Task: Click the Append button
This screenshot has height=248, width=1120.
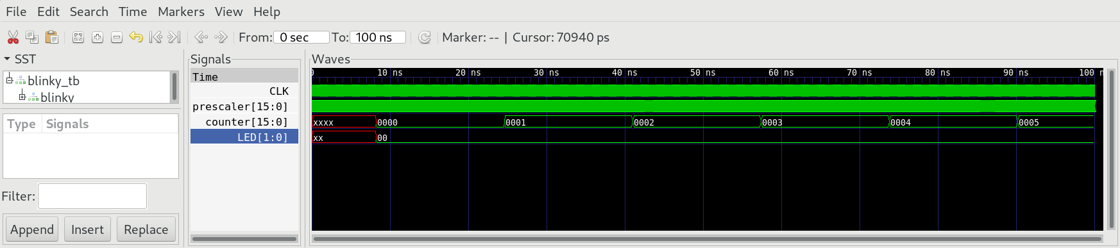Action: click(32, 229)
